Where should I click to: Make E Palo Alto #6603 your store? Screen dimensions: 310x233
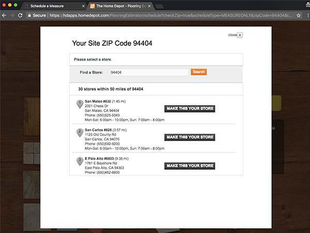point(190,166)
